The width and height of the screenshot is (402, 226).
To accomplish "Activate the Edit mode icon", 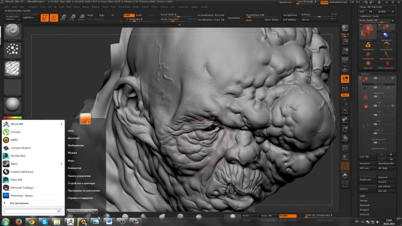I will pos(44,18).
